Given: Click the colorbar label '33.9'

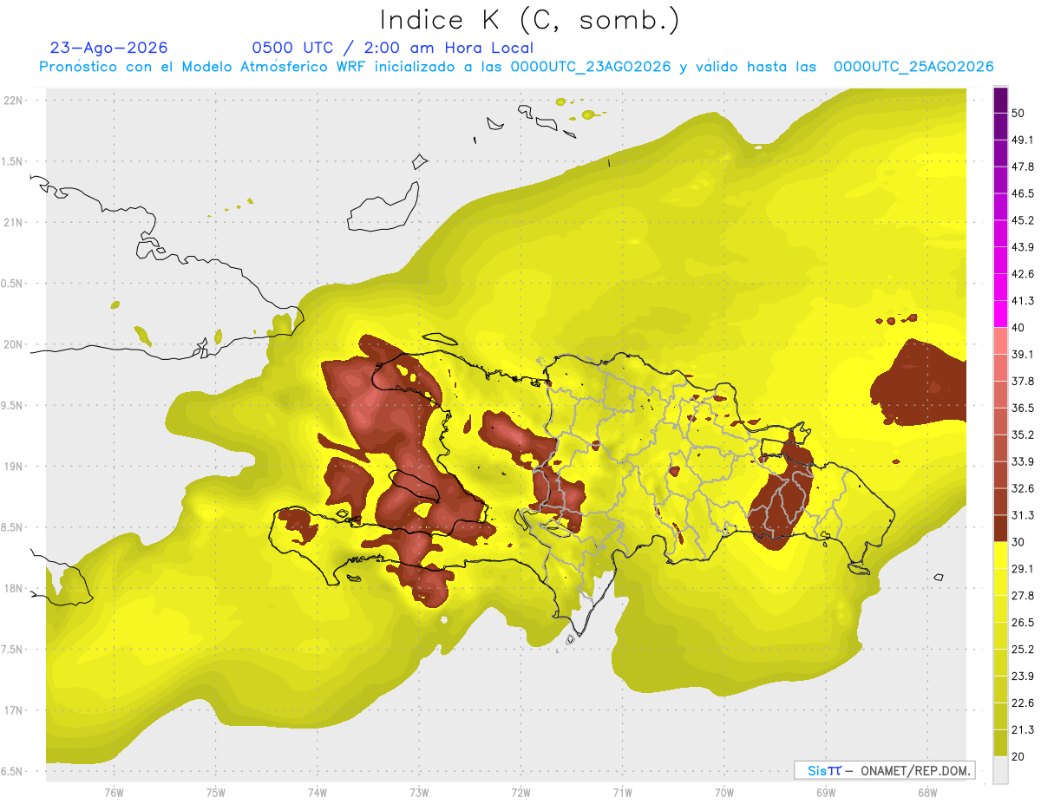Looking at the screenshot, I should (1023, 461).
